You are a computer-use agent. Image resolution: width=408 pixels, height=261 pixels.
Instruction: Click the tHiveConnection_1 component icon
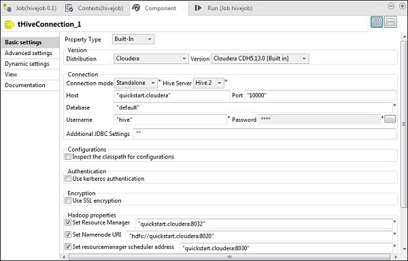9,24
